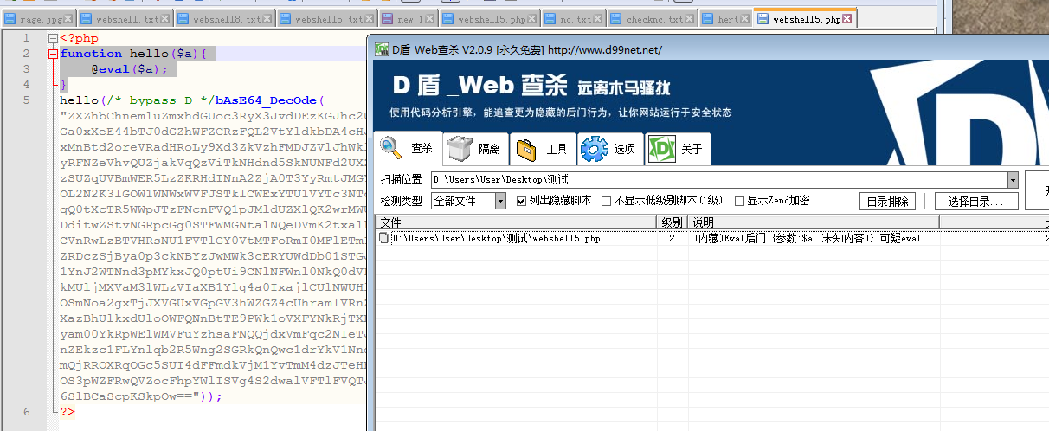Click the D盾 title bar app icon
The width and height of the screenshot is (1049, 431).
click(382, 49)
